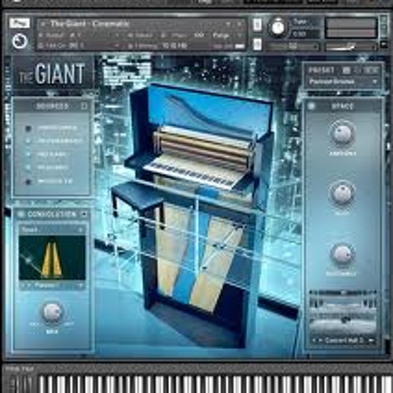Click the bottom knob in Space panel
The width and height of the screenshot is (393, 393).
pos(342,255)
